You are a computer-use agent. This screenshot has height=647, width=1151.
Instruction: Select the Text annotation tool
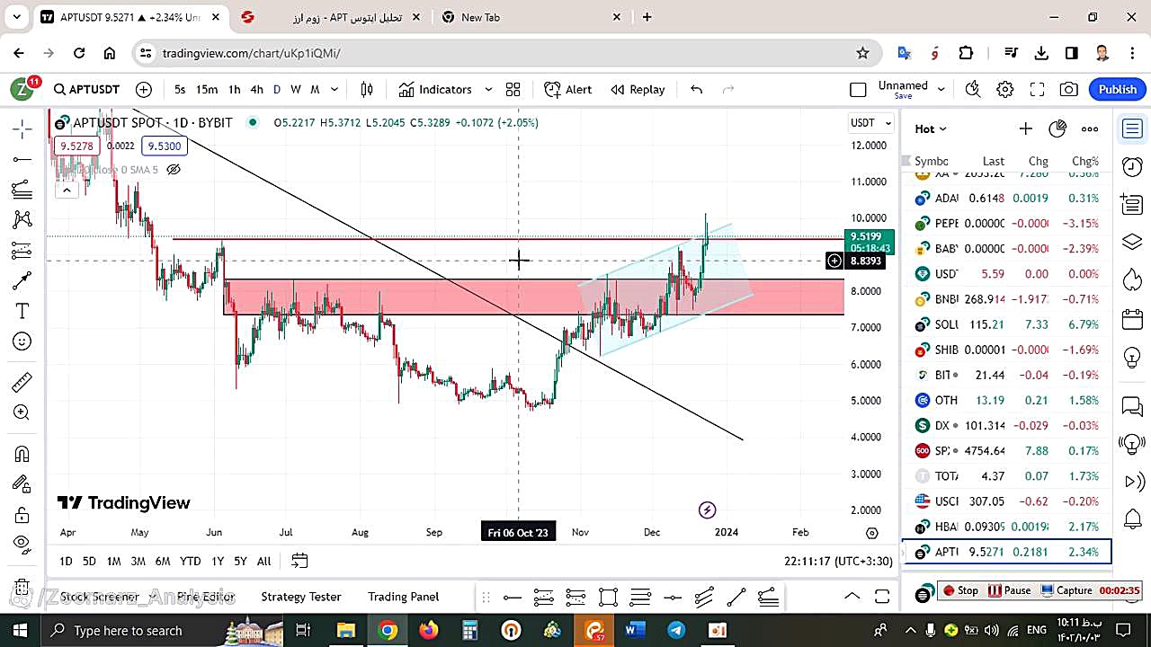click(22, 311)
